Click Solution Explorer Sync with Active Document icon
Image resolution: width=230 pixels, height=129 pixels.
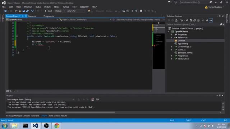[x=187, y=20]
